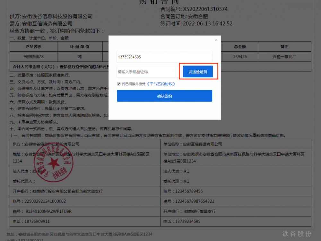321x241 pixels.
Task: Click the 含税一票到厂 remark cell
Action: (x=284, y=56)
